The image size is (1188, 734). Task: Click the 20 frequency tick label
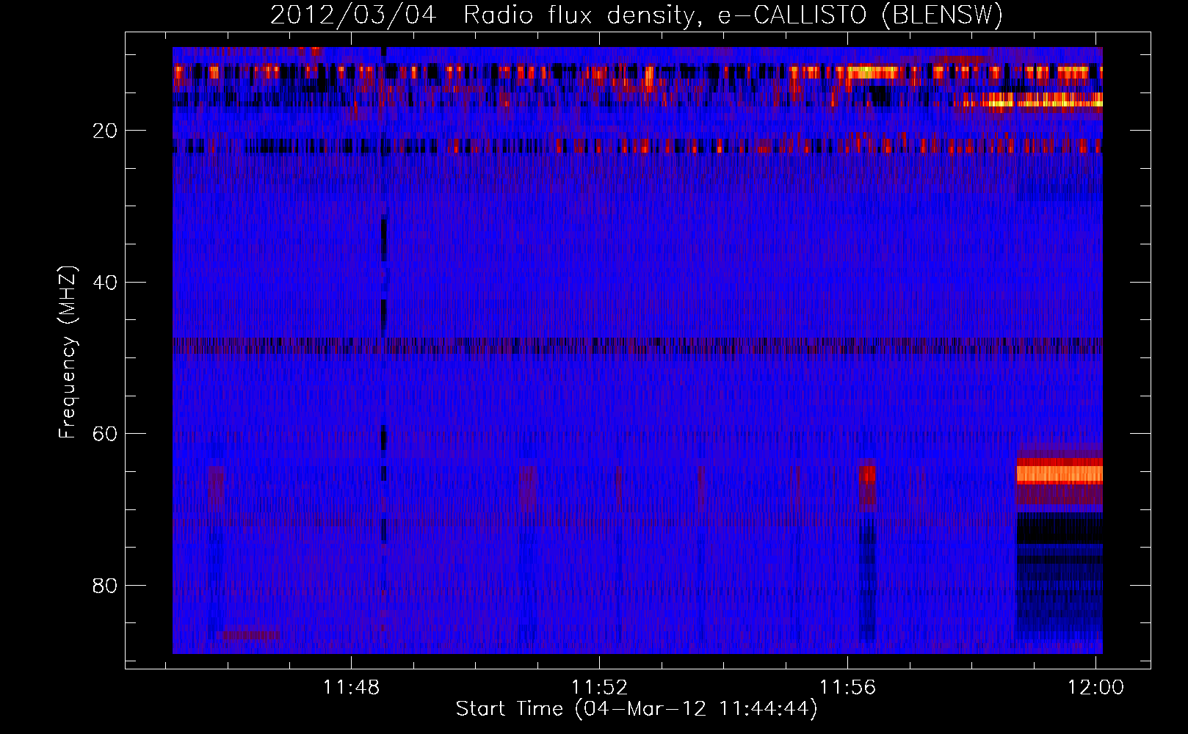[x=105, y=131]
